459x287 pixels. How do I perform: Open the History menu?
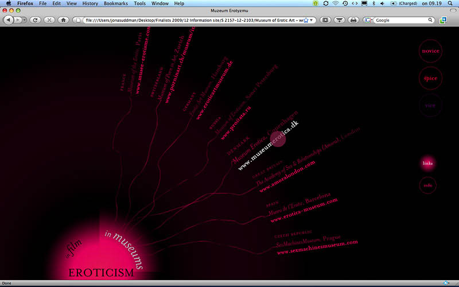pos(90,3)
